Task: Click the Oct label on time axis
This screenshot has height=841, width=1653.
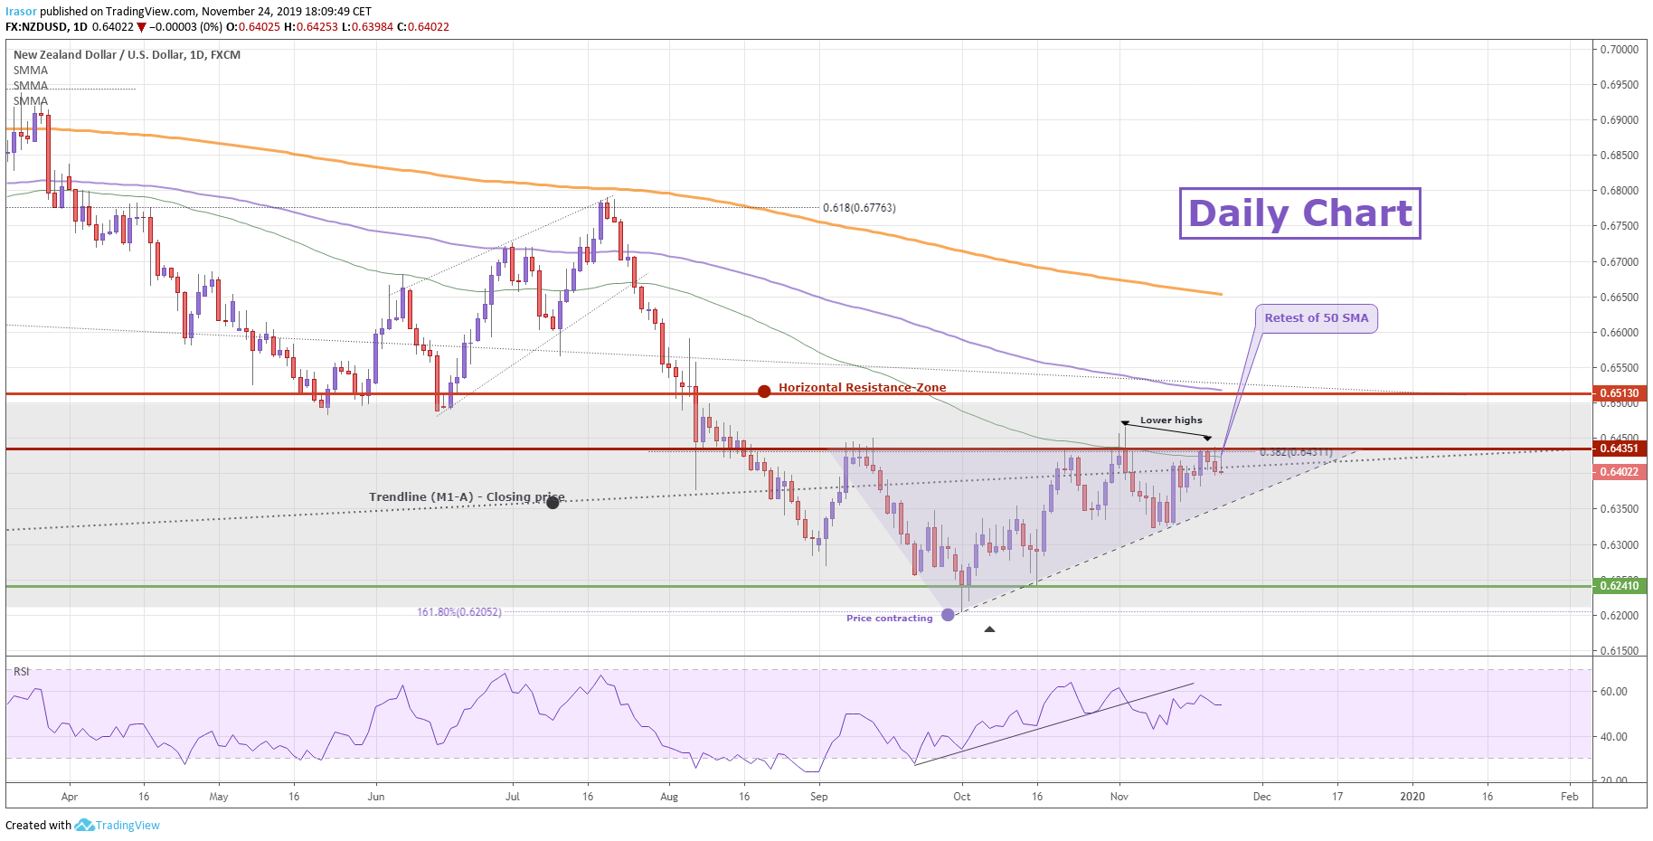Action: click(961, 797)
